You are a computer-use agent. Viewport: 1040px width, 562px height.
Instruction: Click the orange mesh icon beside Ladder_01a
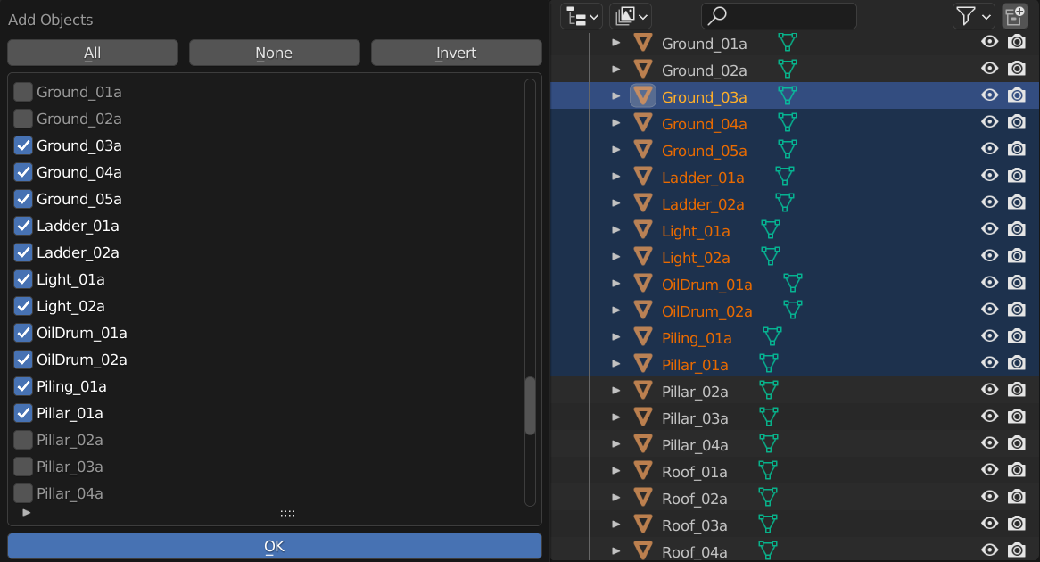(643, 176)
